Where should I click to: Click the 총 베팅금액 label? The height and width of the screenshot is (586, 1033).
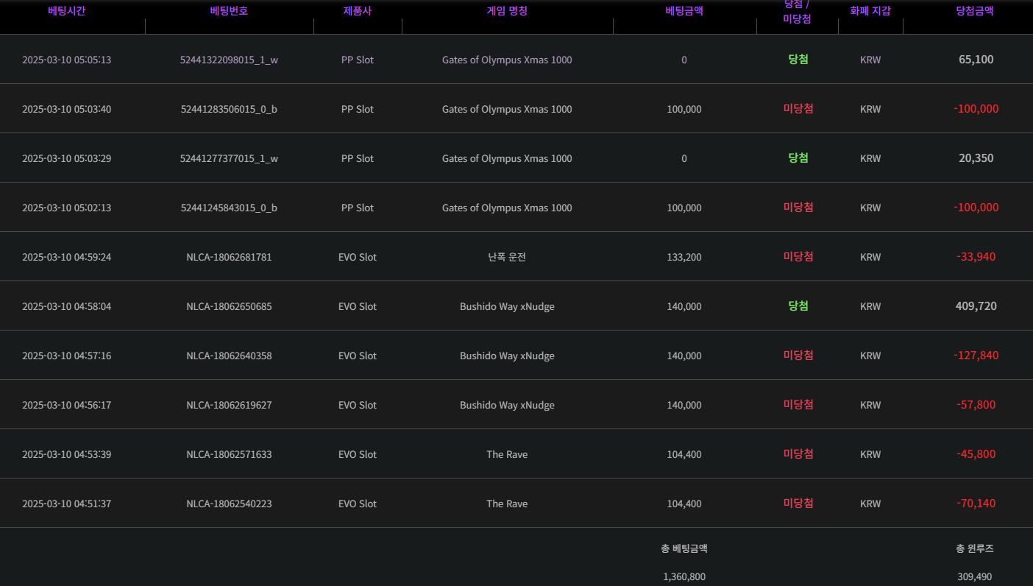pos(684,548)
